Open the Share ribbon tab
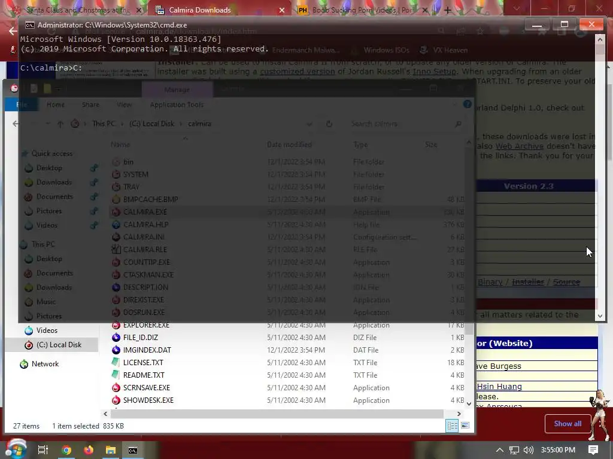Image resolution: width=613 pixels, height=459 pixels. (x=90, y=105)
